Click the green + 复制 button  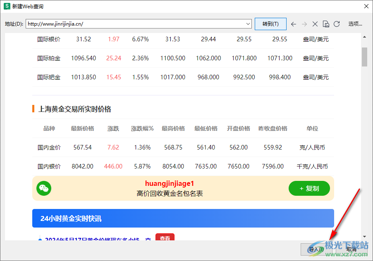[x=309, y=188]
